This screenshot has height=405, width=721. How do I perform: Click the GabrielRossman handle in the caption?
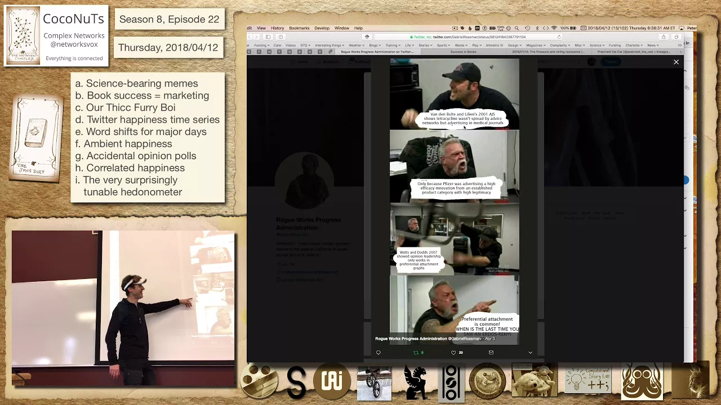(x=465, y=339)
